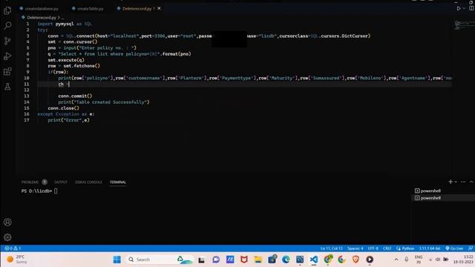475x267 pixels.
Task: Select the Deleterecord.py editor tab
Action: 137,9
